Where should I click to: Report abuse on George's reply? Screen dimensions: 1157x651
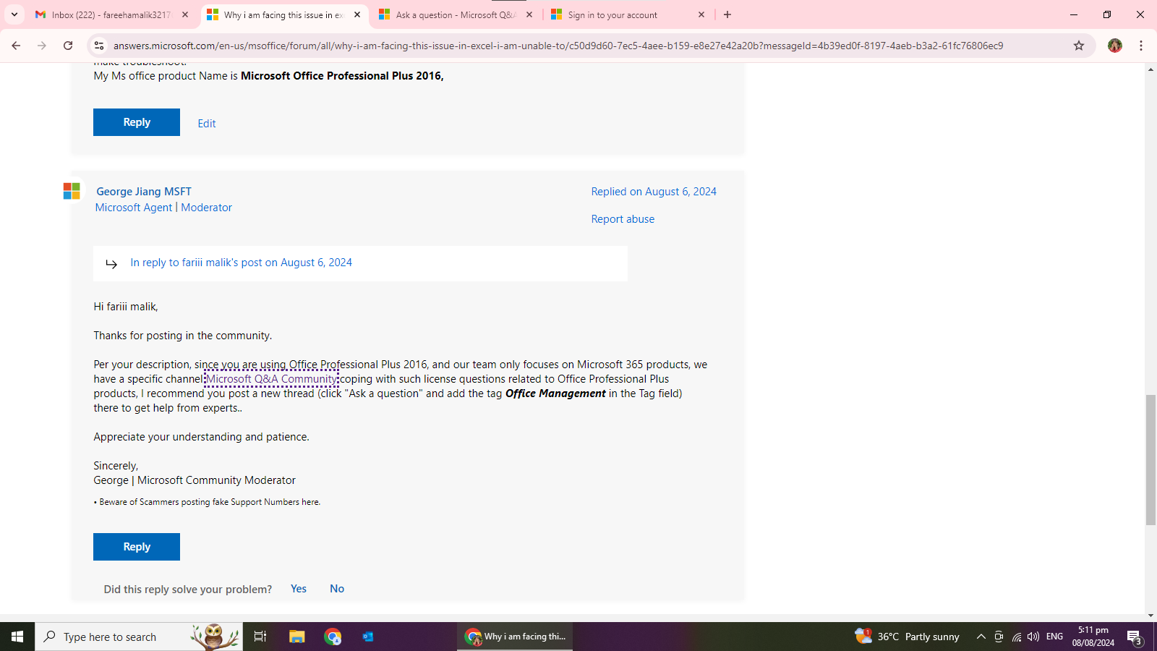pyautogui.click(x=623, y=219)
